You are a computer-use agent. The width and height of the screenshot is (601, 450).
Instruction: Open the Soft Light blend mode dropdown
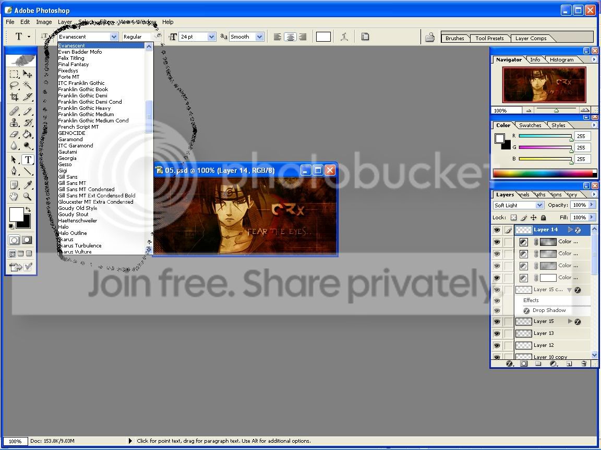pos(539,205)
